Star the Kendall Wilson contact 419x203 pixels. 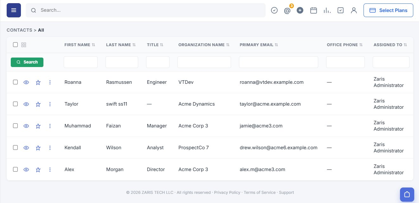38,148
